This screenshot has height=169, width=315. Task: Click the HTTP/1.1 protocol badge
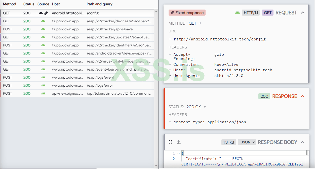point(251,13)
